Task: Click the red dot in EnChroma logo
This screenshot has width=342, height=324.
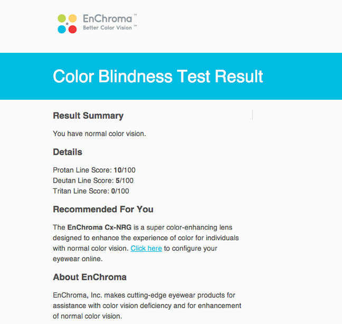Action: [73, 29]
